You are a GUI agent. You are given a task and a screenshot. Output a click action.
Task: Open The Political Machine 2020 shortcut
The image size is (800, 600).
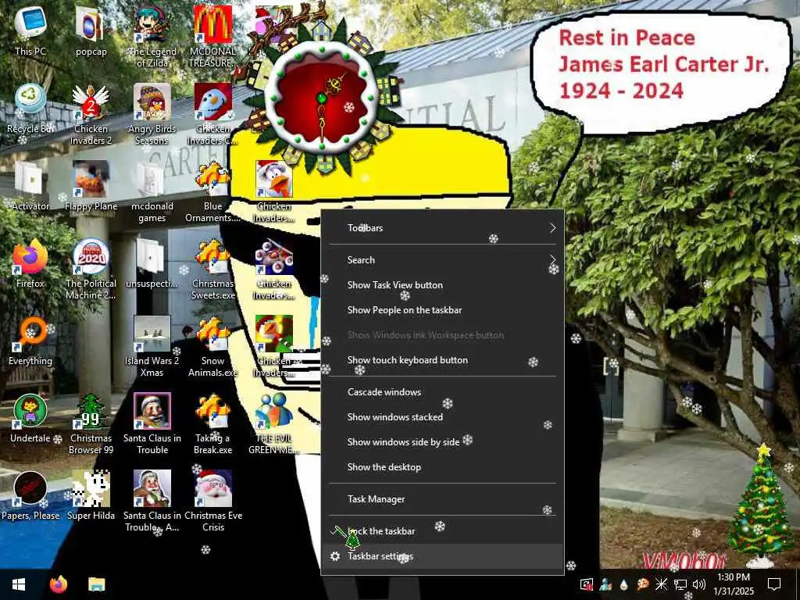[91, 269]
